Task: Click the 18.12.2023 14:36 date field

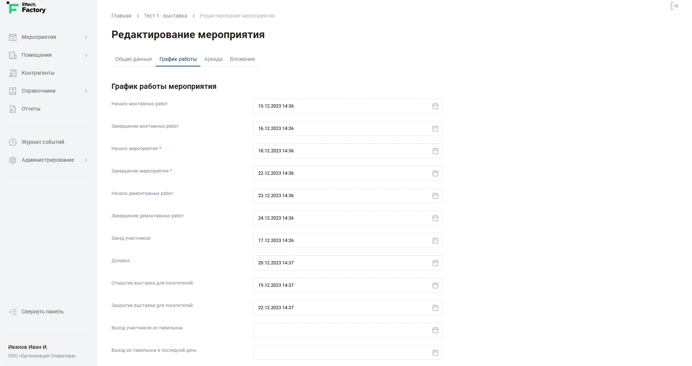Action: tap(347, 151)
